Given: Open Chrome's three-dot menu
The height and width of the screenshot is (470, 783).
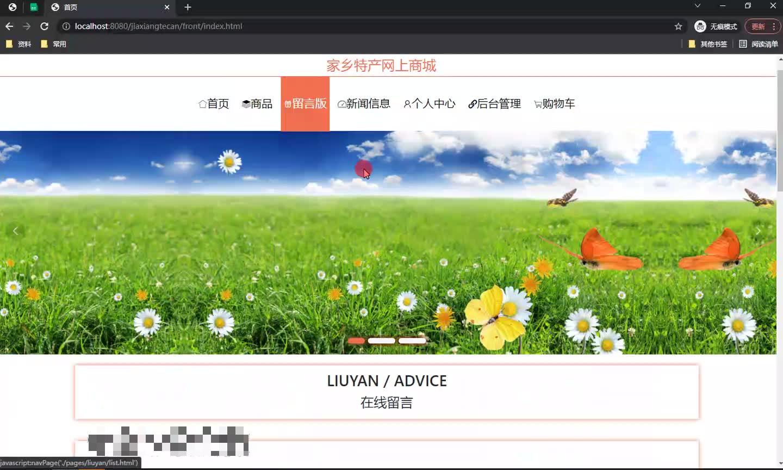Looking at the screenshot, I should [774, 26].
